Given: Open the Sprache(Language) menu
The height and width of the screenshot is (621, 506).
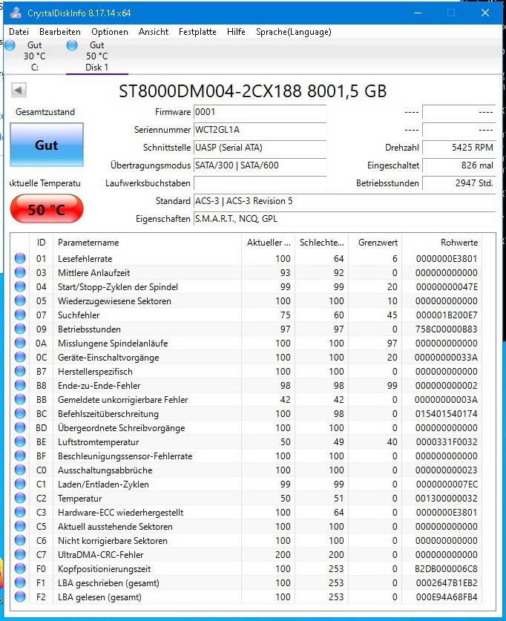Looking at the screenshot, I should 293,32.
